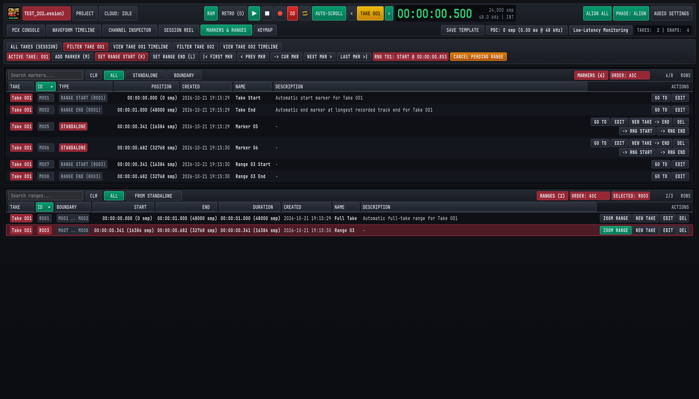Open the Keymap tab
The image size is (699, 399).
point(265,30)
